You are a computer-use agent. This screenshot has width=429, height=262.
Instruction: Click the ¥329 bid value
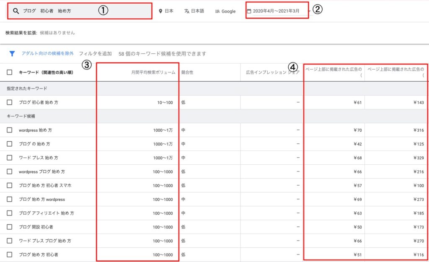pyautogui.click(x=419, y=158)
